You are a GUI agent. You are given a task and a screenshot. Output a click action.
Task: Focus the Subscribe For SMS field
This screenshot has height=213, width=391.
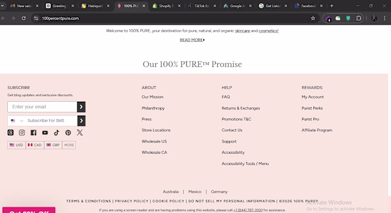pos(51,121)
